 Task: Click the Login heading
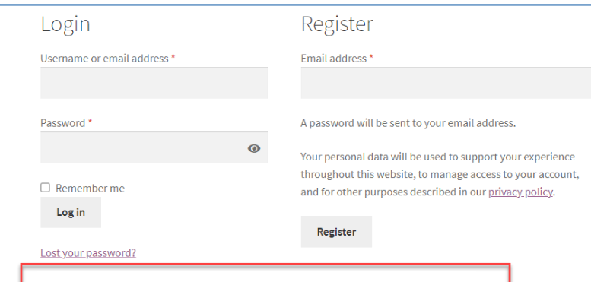tap(65, 24)
